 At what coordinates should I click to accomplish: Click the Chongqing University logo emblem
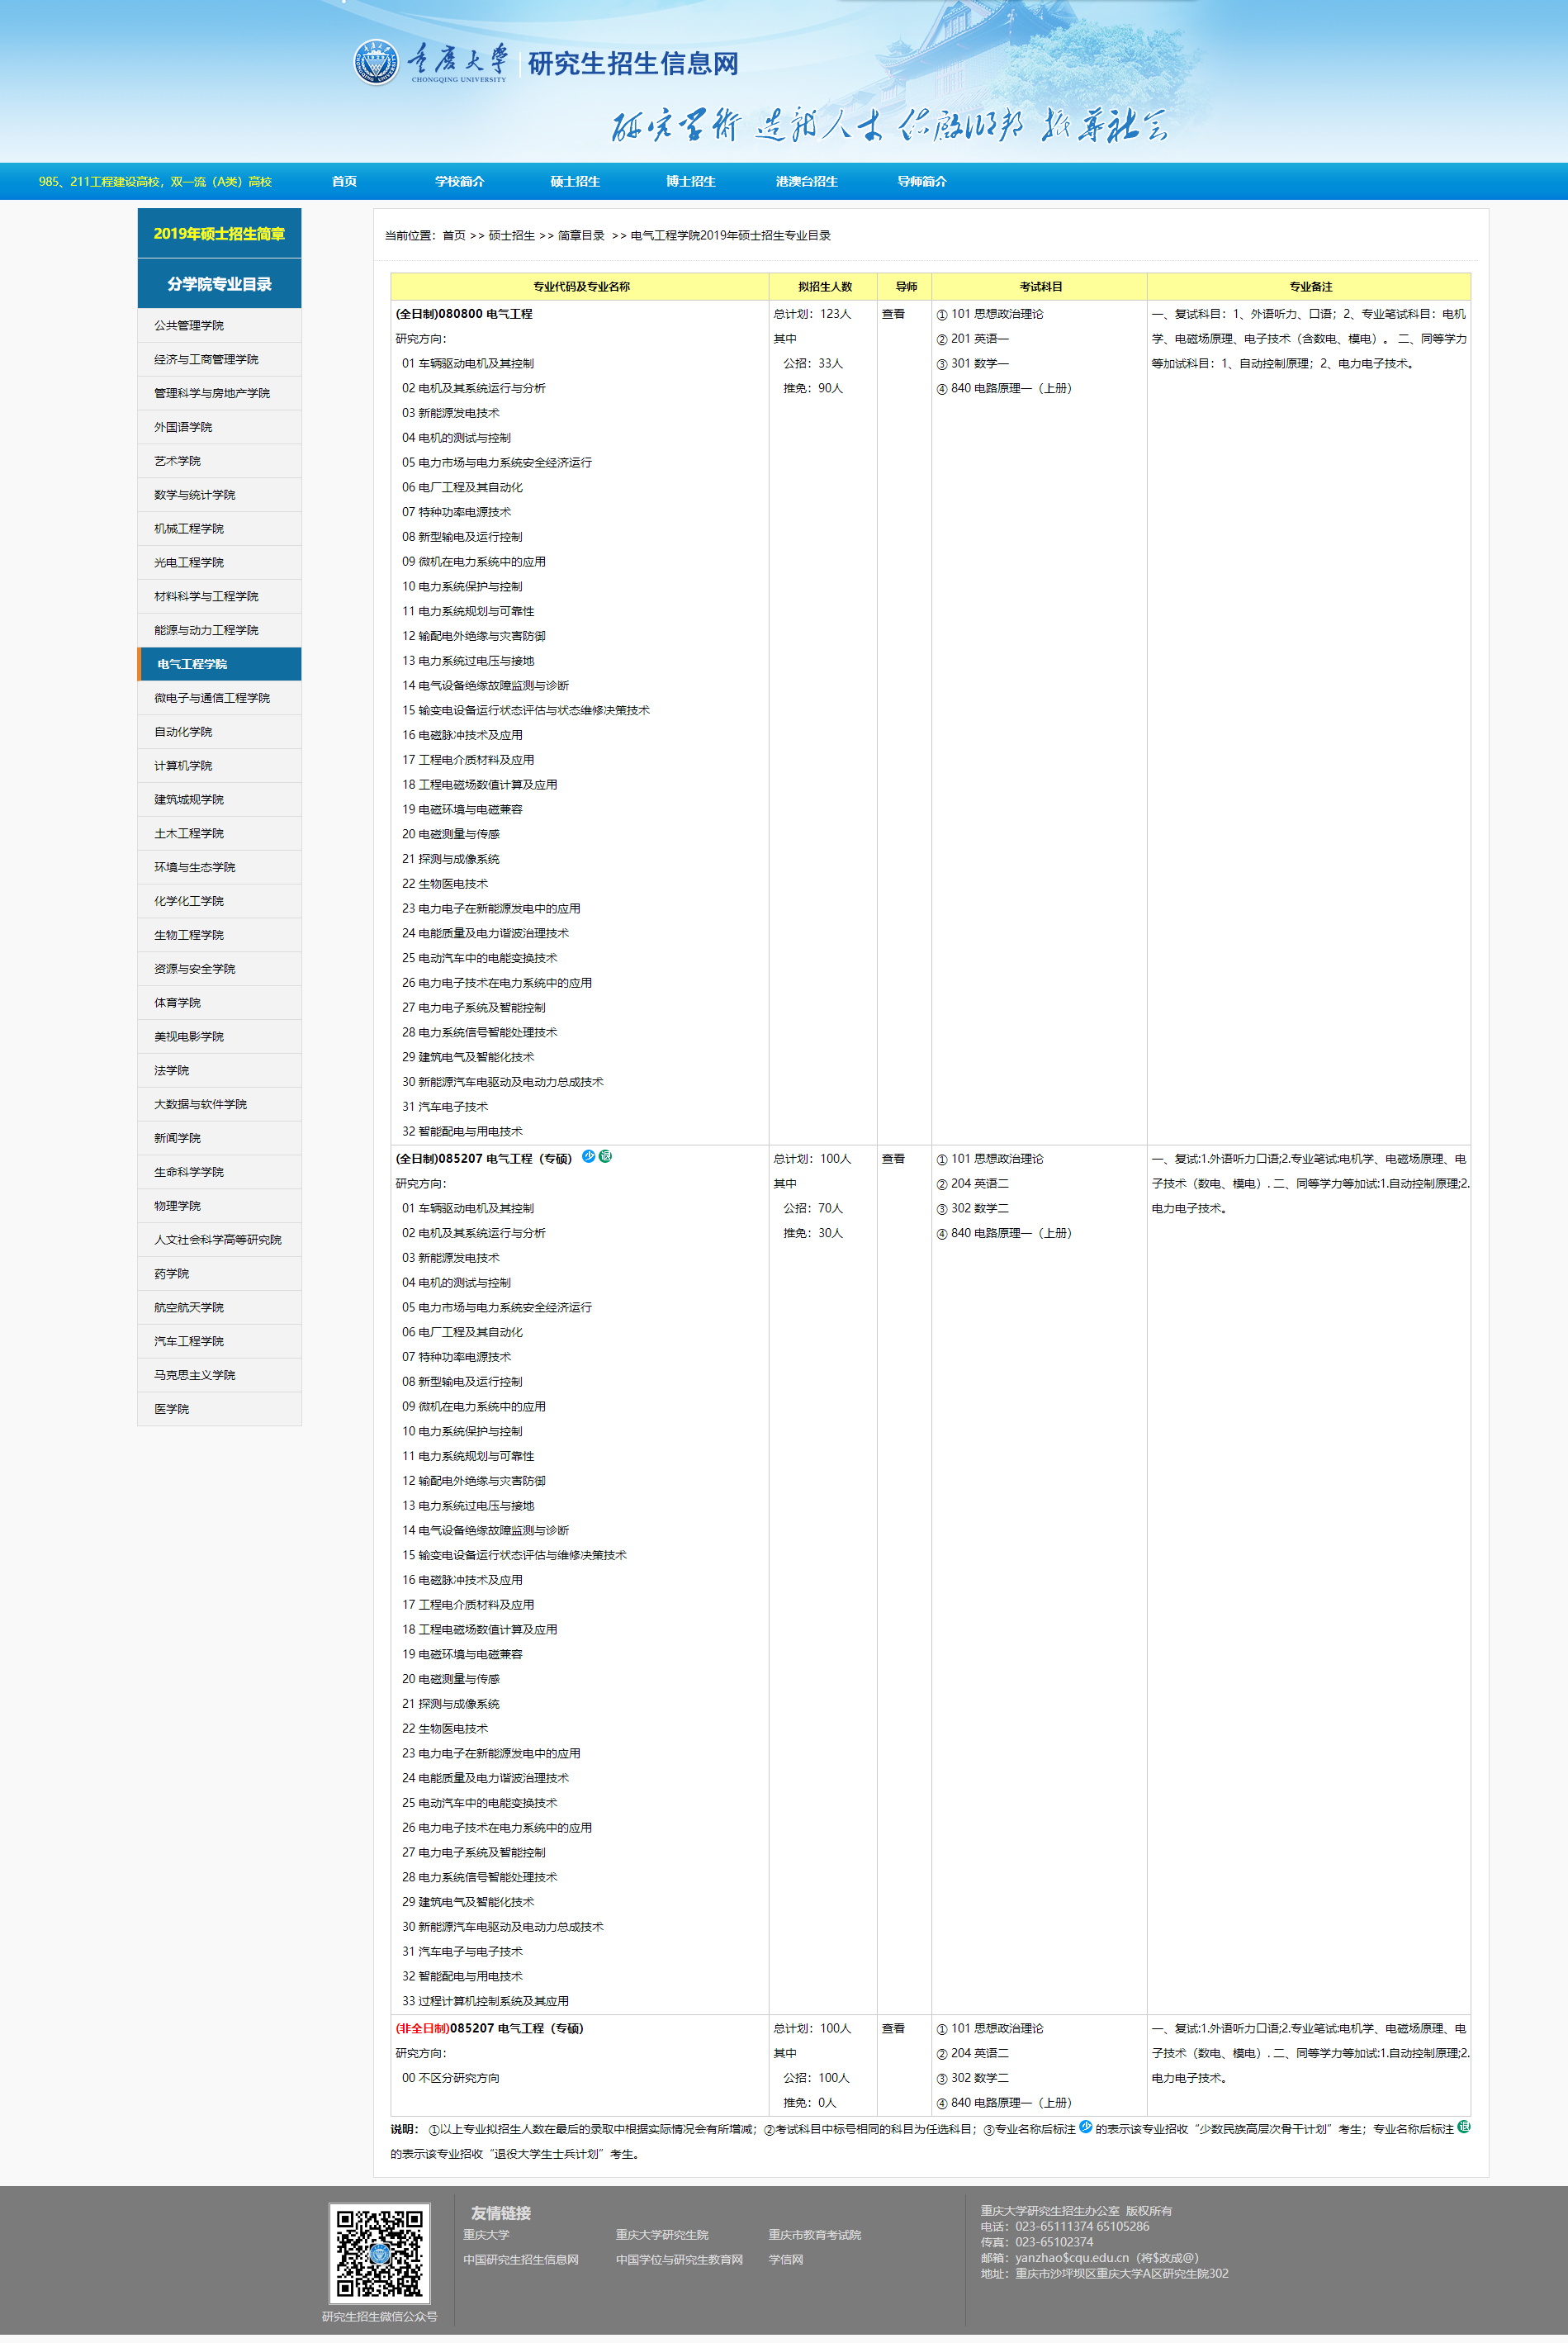[376, 62]
